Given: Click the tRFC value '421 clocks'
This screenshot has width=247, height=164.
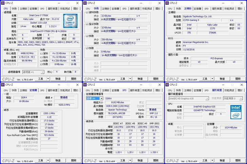Looking at the screenshot, I should click(x=49, y=135).
